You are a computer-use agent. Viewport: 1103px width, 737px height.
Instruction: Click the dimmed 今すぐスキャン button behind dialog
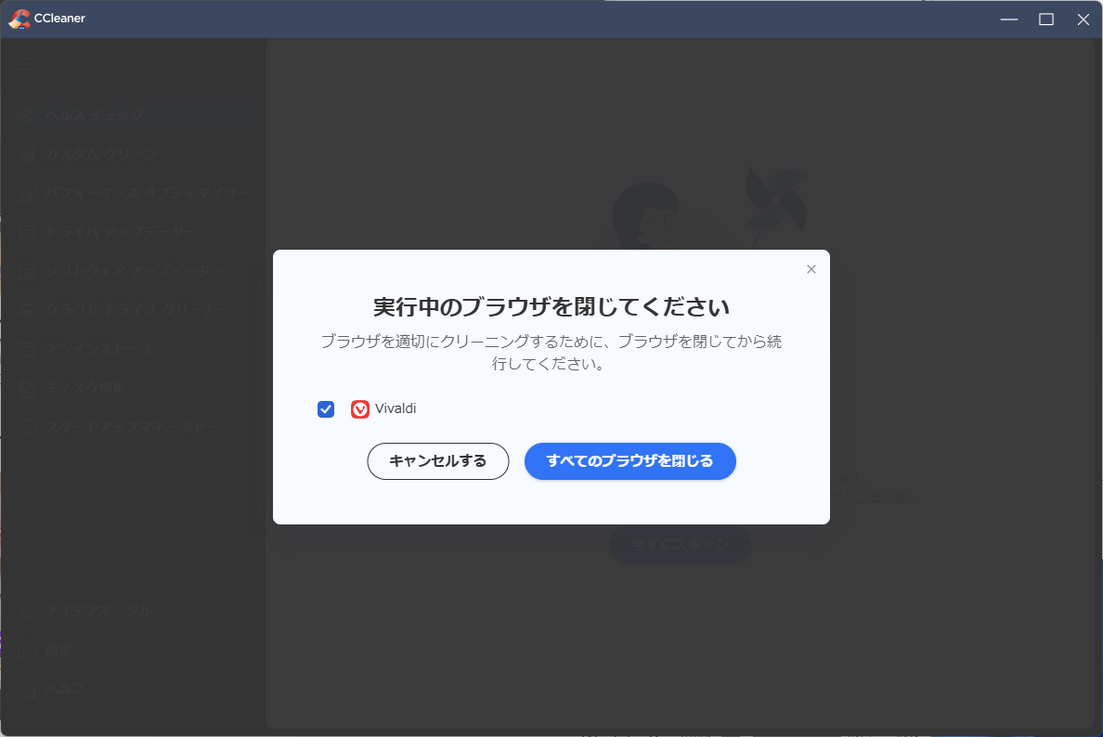coord(681,546)
